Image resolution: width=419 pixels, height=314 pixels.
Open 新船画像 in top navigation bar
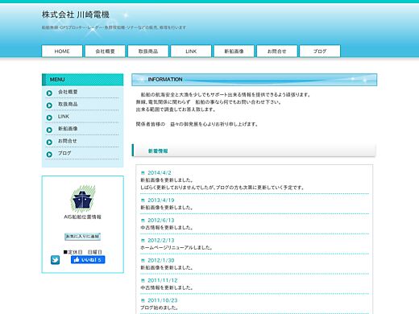(234, 51)
